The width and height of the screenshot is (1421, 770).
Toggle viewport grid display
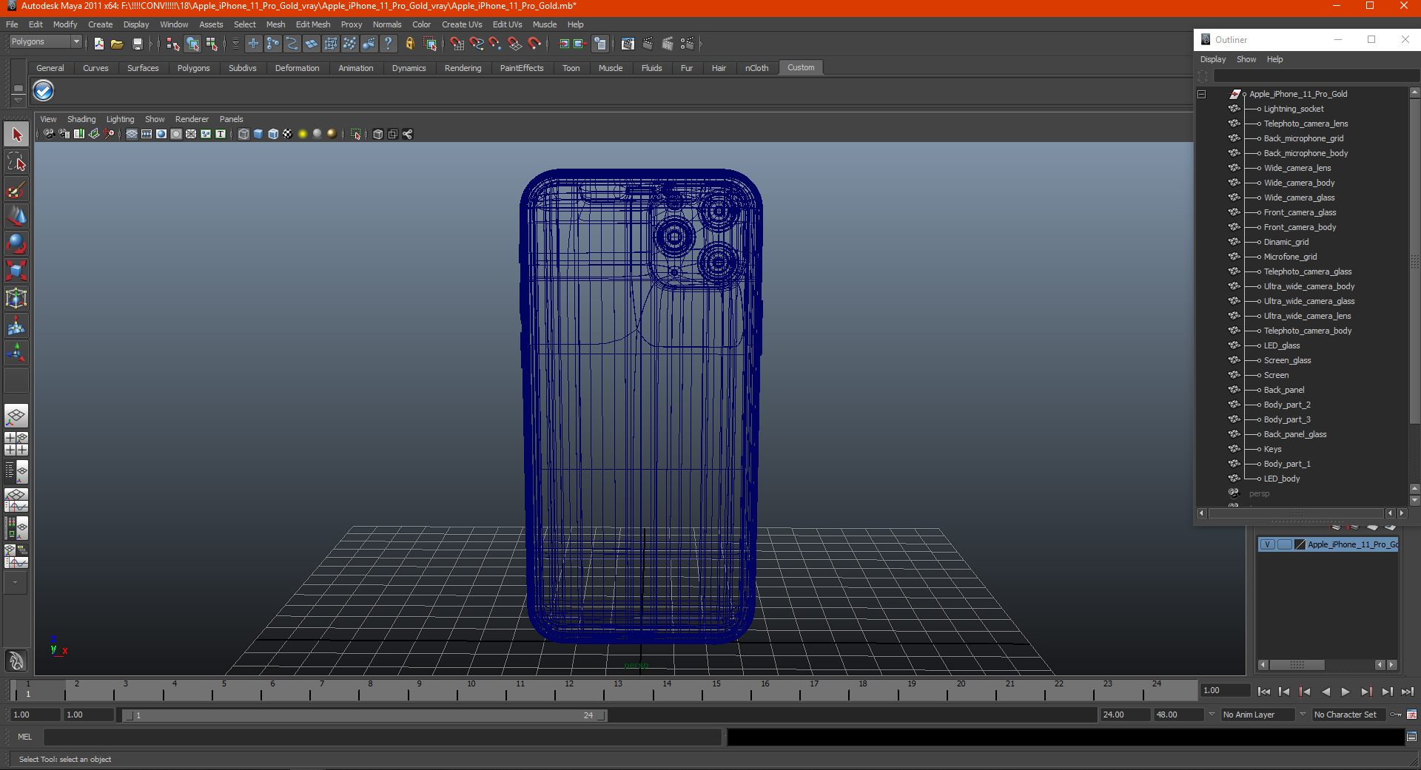(132, 134)
